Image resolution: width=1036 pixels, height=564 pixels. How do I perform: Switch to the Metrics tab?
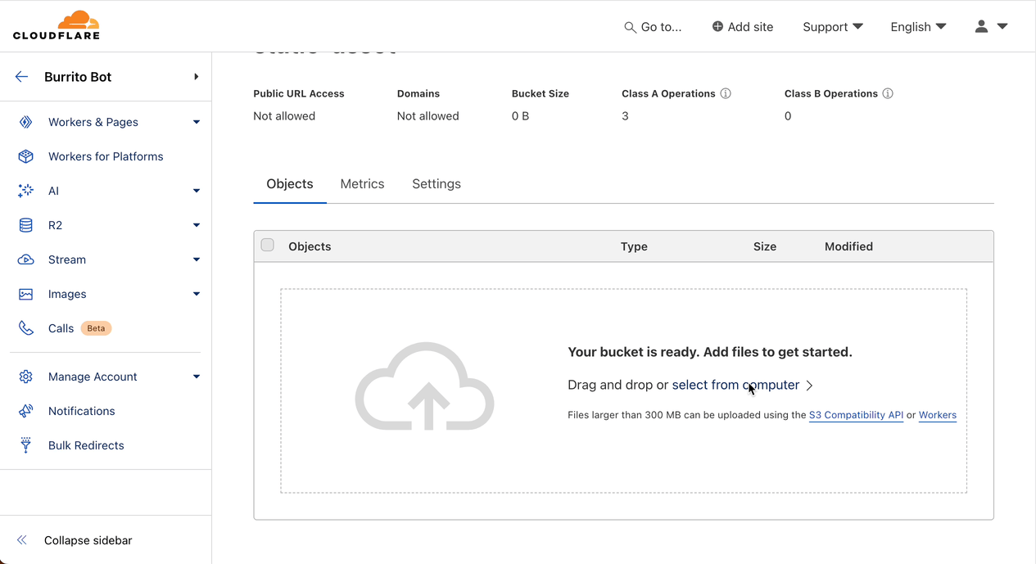(x=362, y=184)
